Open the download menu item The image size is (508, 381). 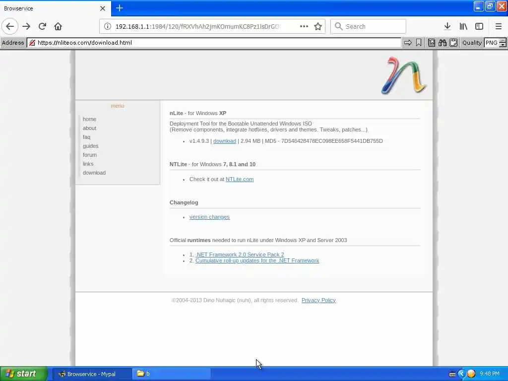coord(94,173)
